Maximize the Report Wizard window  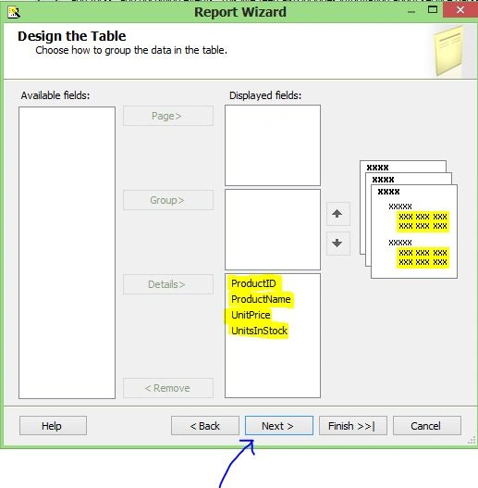(x=433, y=10)
